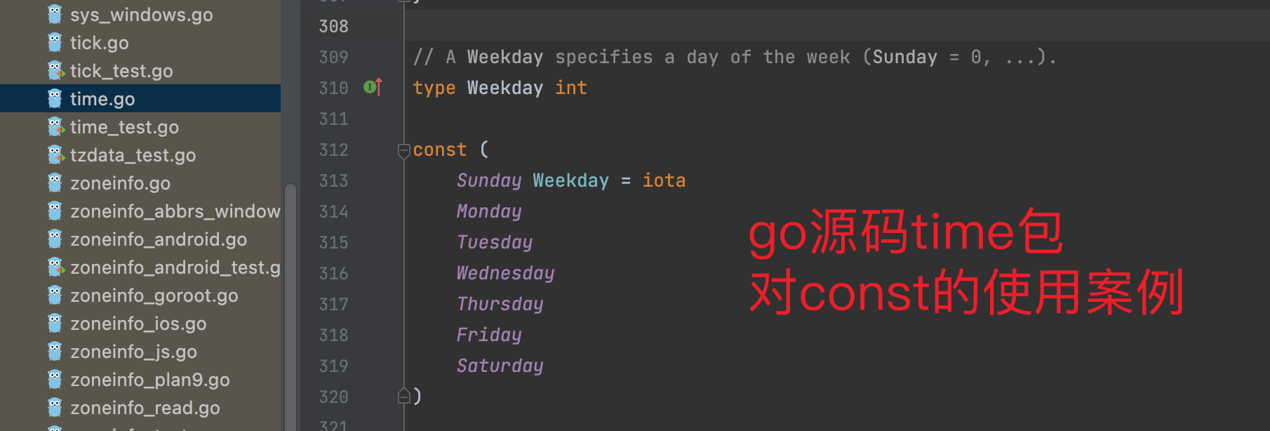1270x431 pixels.
Task: Click line number 316 in the gutter
Action: [x=333, y=273]
